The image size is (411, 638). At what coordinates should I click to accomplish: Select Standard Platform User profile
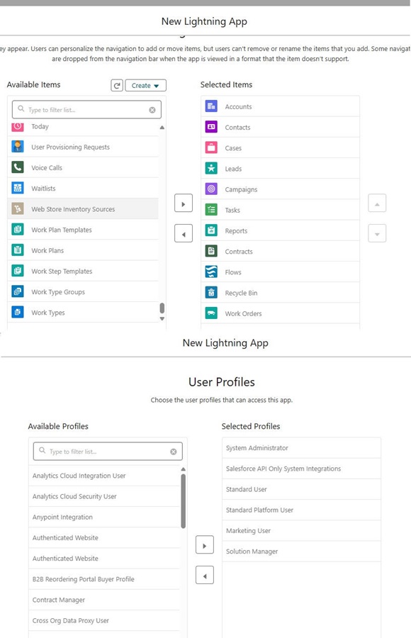click(x=302, y=510)
